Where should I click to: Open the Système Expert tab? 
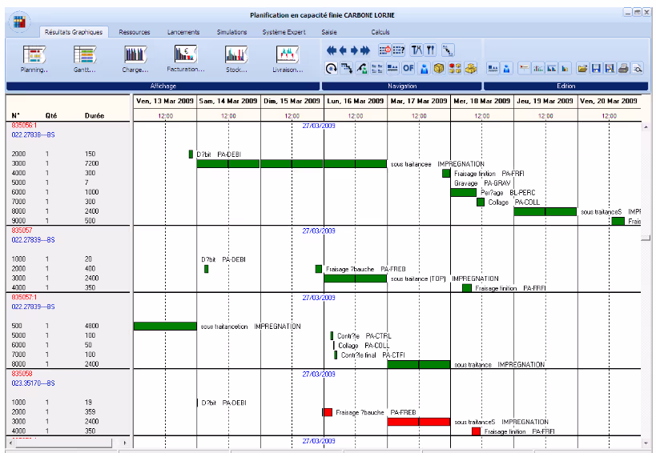[284, 32]
